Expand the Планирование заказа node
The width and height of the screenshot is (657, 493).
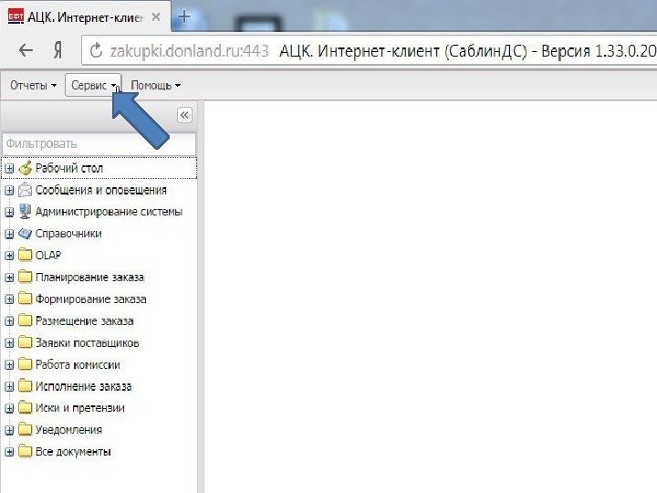pyautogui.click(x=9, y=278)
